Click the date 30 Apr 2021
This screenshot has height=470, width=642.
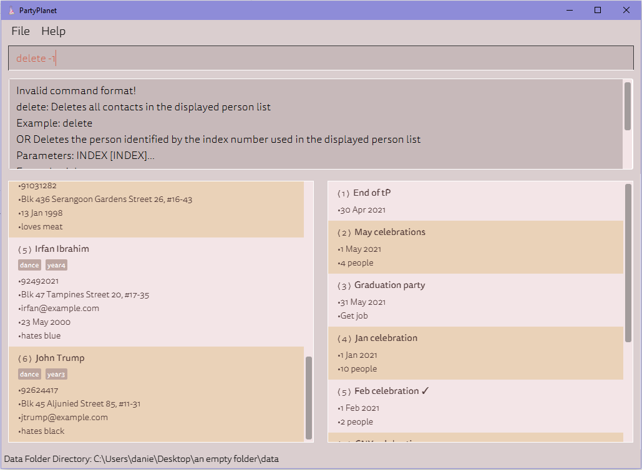[361, 210]
